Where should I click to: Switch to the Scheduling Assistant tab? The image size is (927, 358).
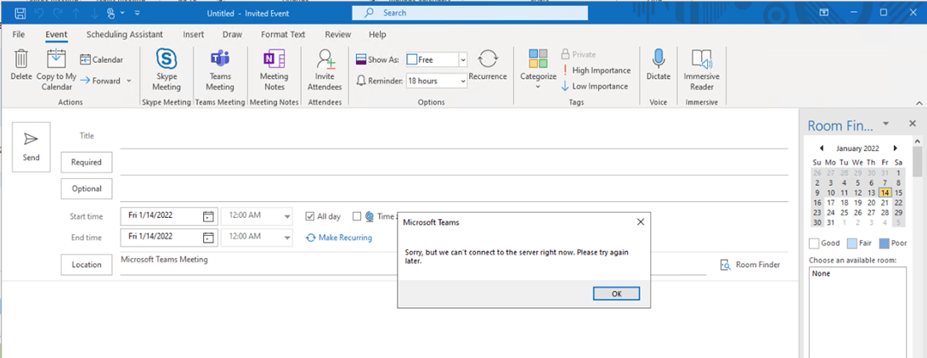pyautogui.click(x=125, y=35)
